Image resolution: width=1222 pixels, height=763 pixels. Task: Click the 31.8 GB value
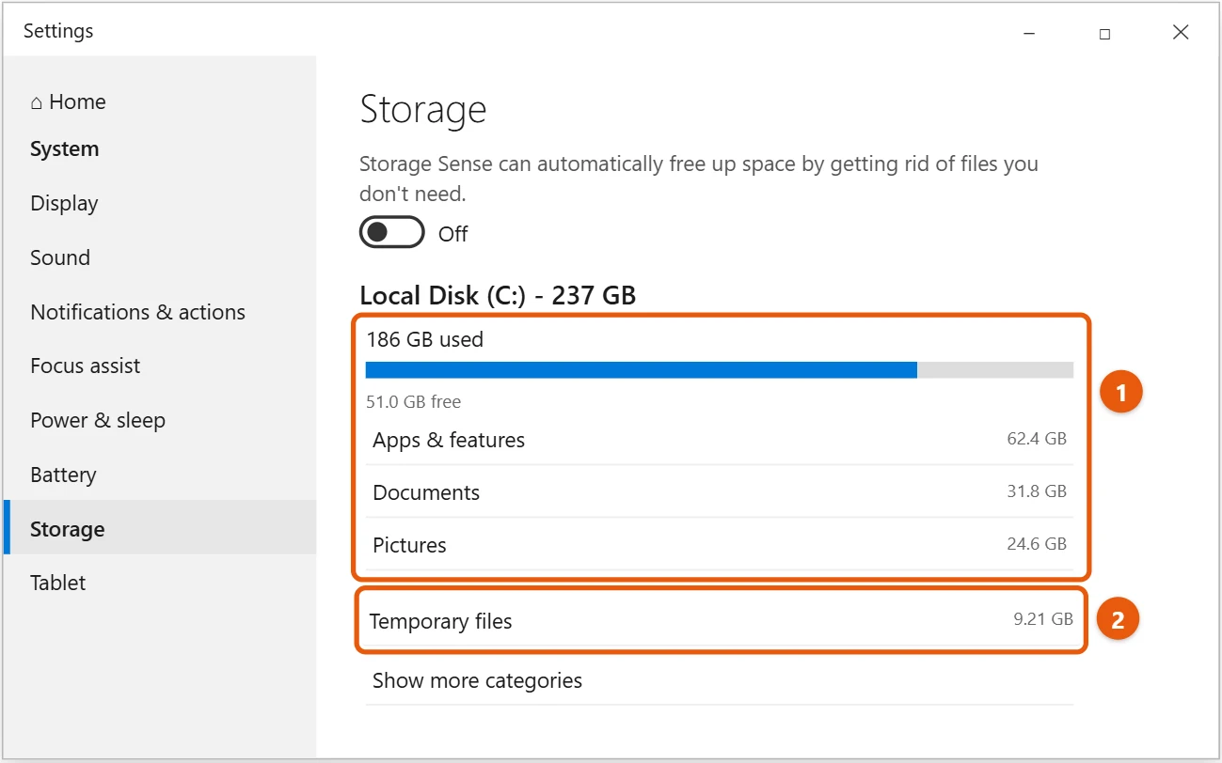click(x=1037, y=490)
